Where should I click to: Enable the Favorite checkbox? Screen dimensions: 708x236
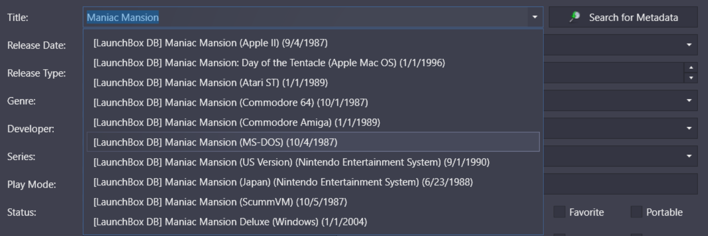[x=559, y=212]
